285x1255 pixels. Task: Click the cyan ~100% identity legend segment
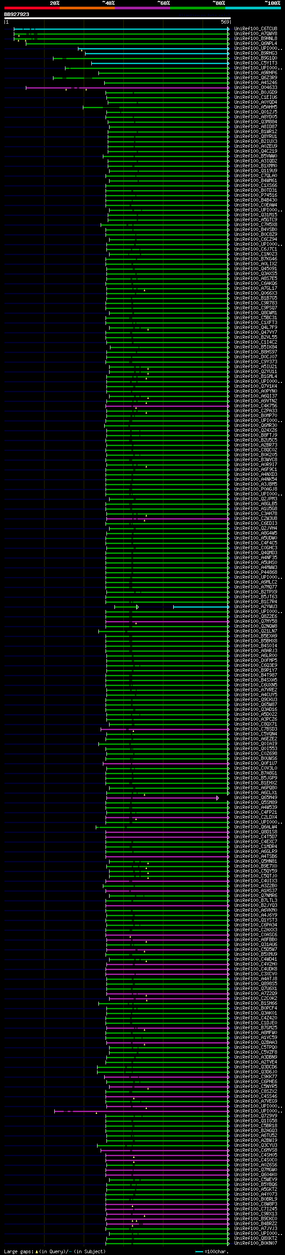coord(253,8)
